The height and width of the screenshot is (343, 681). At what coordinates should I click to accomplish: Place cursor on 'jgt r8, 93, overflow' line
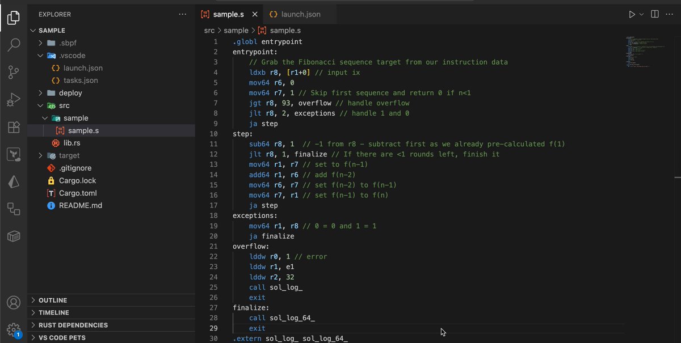(x=329, y=103)
